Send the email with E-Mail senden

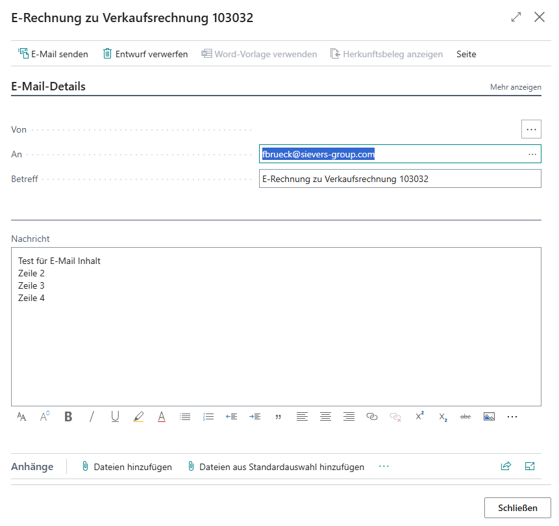click(53, 54)
